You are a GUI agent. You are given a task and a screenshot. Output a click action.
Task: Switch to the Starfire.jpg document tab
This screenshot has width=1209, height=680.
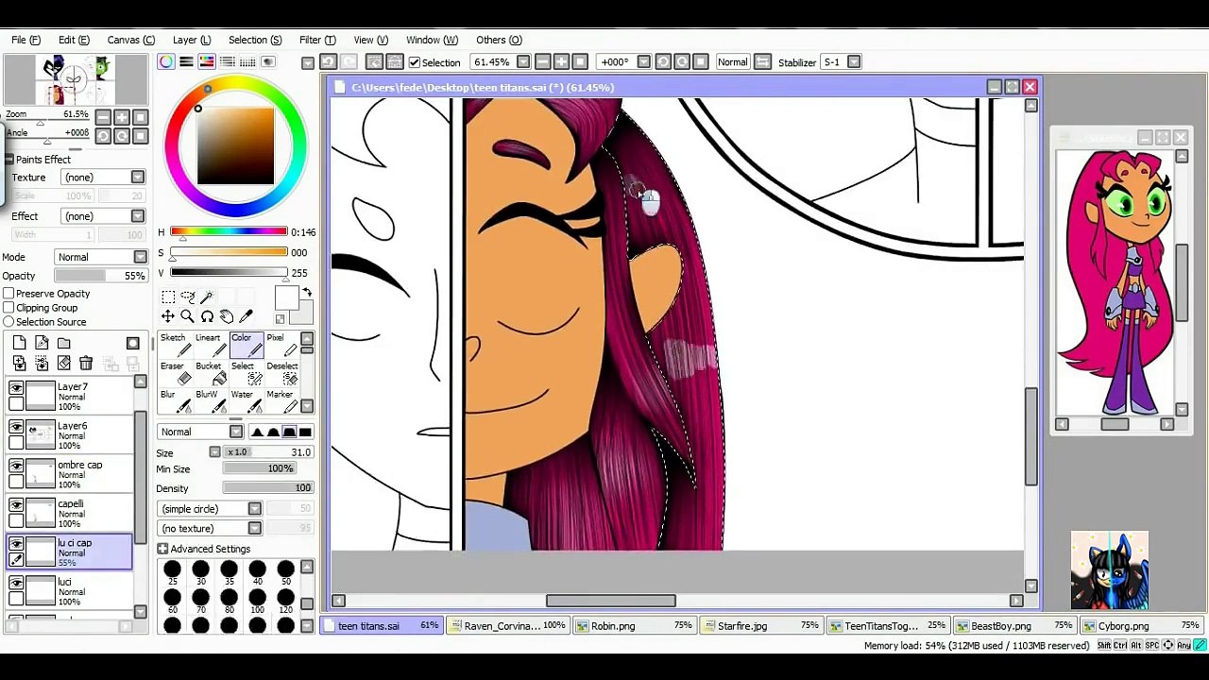(x=763, y=626)
